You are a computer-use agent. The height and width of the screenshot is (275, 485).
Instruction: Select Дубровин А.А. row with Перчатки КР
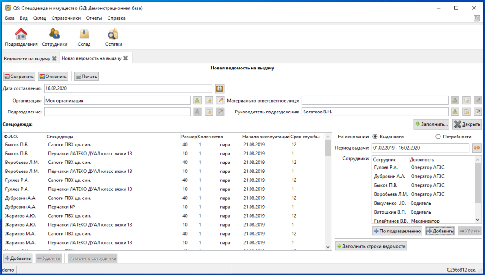point(164,207)
